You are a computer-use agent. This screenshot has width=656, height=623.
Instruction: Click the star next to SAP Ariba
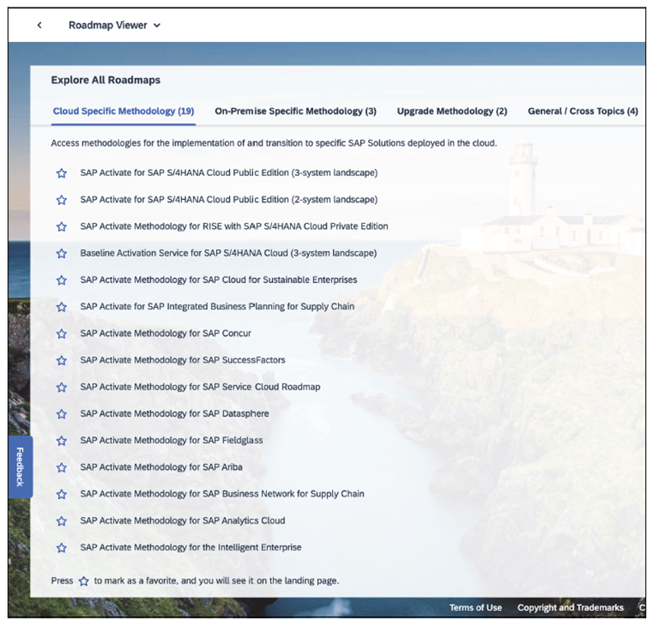pyautogui.click(x=62, y=467)
